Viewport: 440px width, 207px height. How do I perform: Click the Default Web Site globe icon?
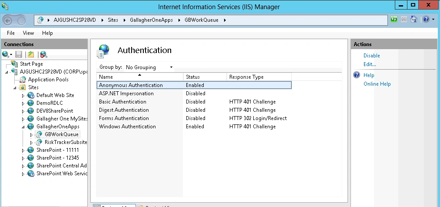point(30,95)
